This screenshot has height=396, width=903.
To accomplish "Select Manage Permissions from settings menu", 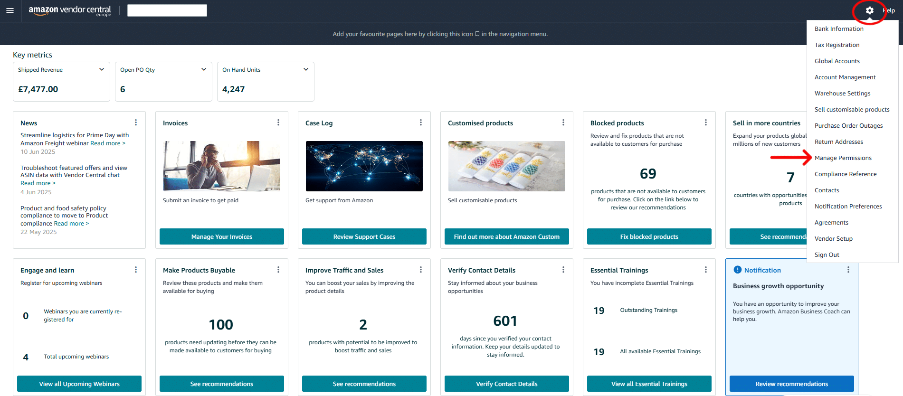I will 843,158.
